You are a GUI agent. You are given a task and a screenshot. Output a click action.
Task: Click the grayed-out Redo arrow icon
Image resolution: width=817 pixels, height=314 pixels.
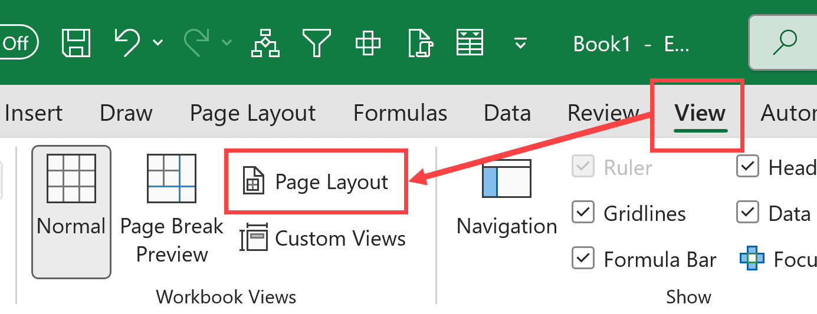click(x=196, y=42)
